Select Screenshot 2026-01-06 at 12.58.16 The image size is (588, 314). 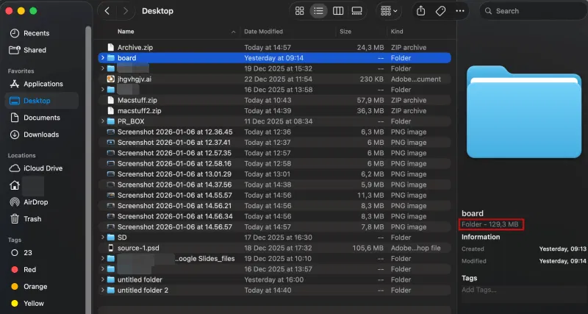[274, 163]
